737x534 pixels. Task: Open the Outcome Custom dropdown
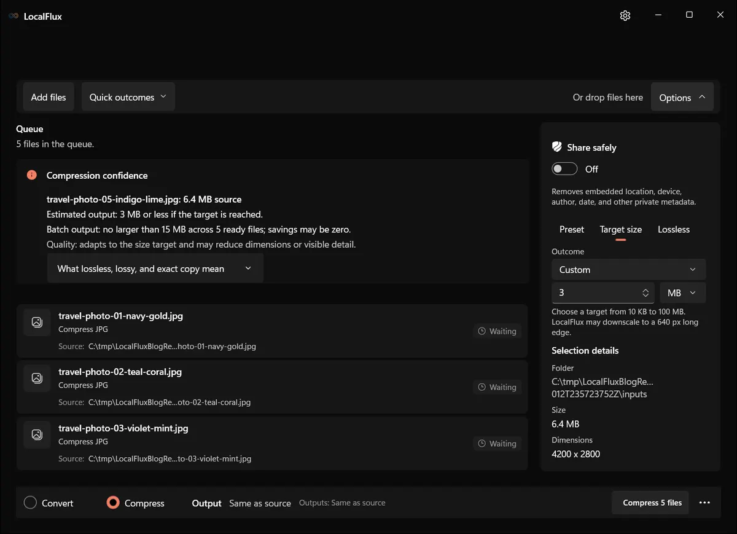click(628, 269)
